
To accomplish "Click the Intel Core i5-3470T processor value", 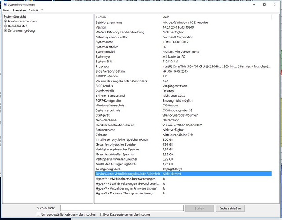I will [216, 66].
